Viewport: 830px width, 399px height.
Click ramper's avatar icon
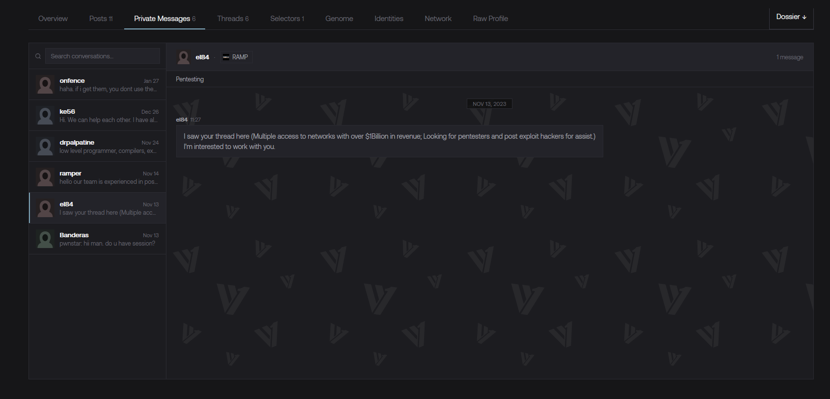coord(45,177)
